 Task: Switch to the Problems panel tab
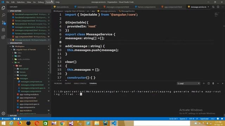pyautogui.click(x=58, y=83)
